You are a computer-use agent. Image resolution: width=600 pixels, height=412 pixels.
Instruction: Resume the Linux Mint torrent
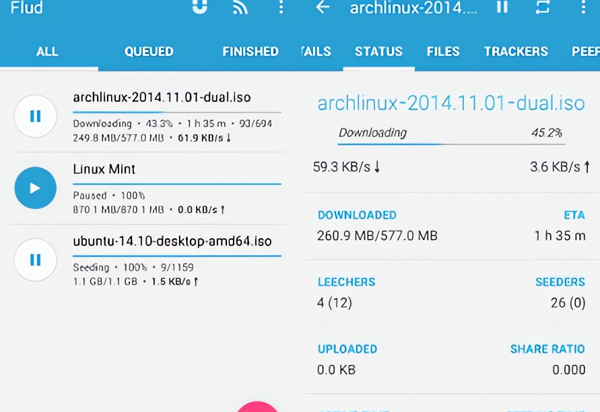35,188
